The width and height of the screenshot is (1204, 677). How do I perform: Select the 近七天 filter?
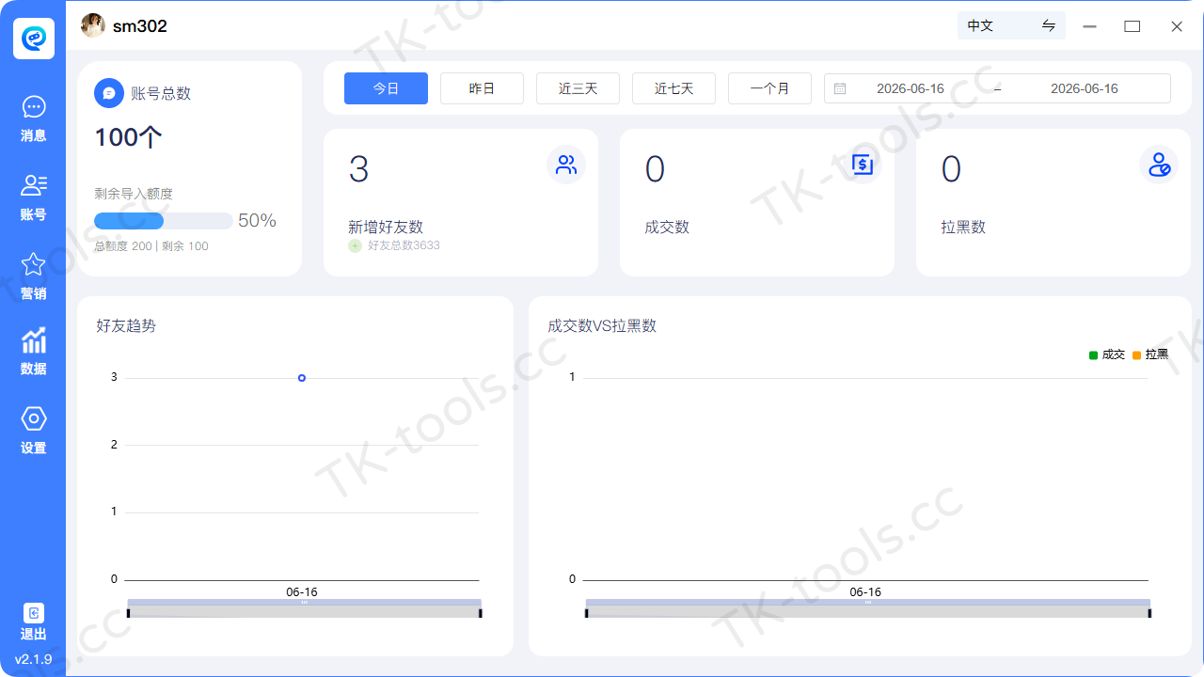click(673, 88)
